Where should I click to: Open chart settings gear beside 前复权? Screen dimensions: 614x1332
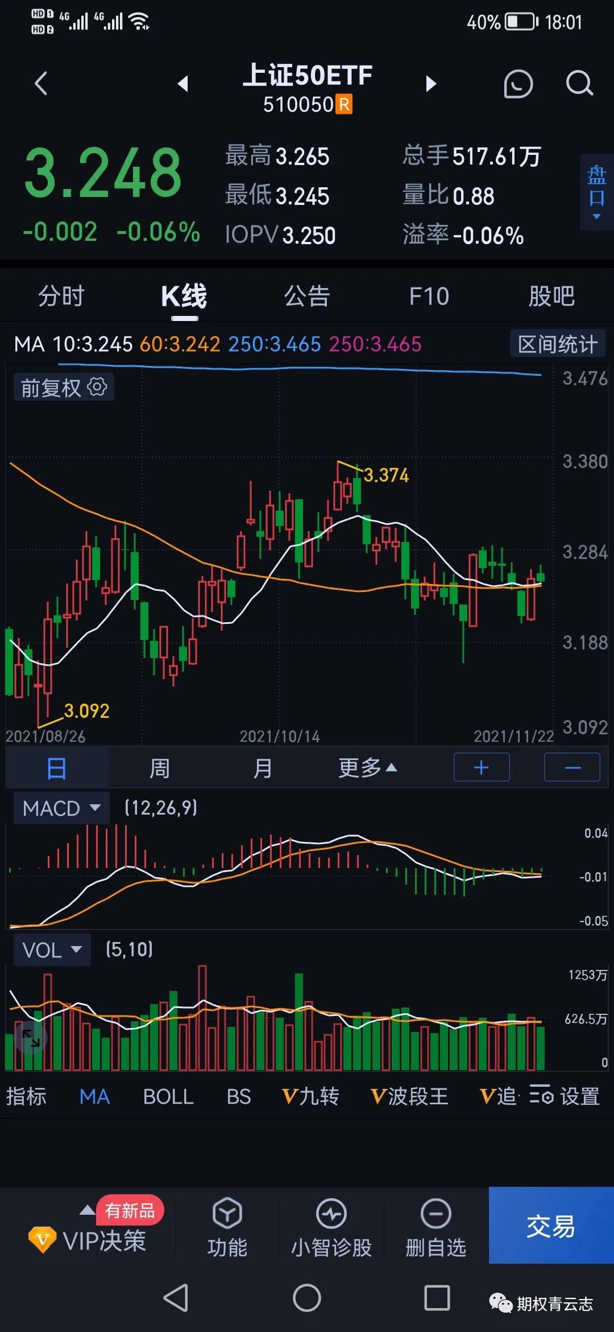[97, 387]
